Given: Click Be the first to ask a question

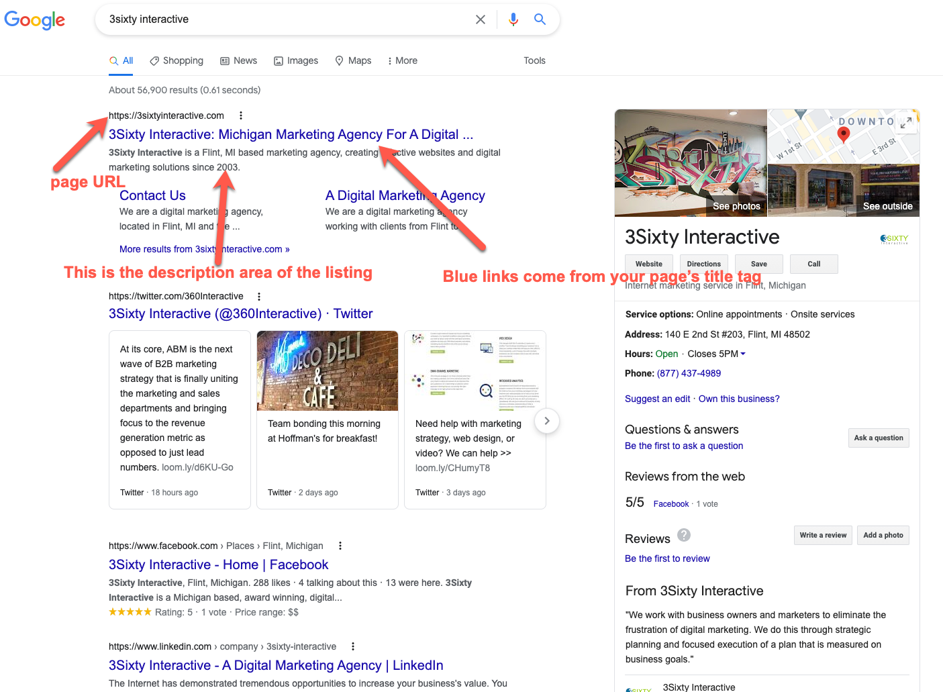Looking at the screenshot, I should point(684,446).
